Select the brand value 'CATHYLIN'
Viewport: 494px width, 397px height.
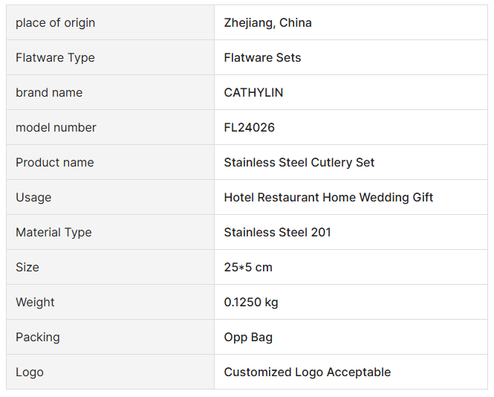pos(253,93)
